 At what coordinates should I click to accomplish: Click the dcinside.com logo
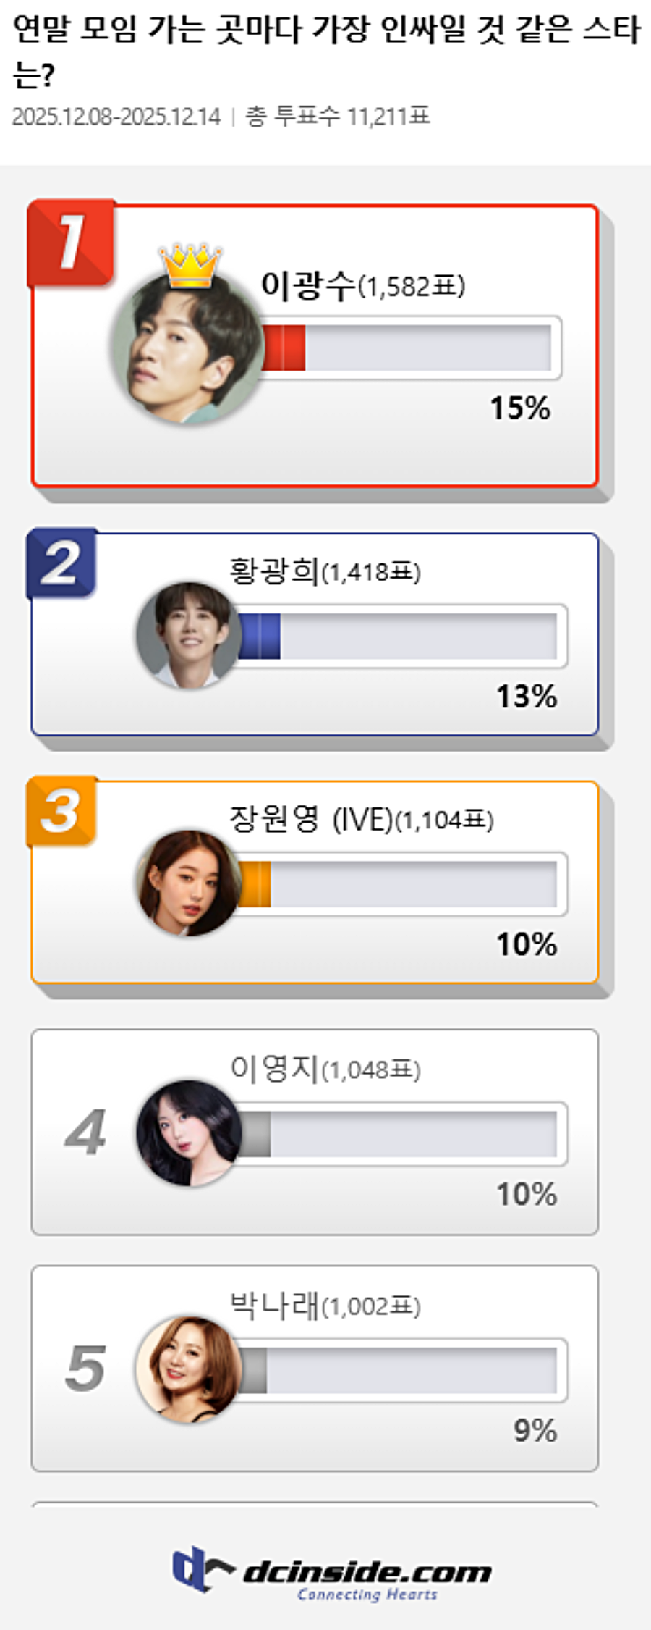[331, 1573]
